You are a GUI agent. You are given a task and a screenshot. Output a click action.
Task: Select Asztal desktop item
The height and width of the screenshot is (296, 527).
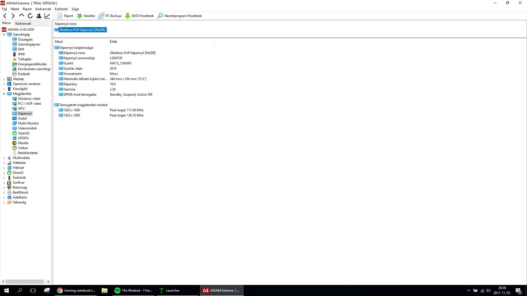click(22, 118)
